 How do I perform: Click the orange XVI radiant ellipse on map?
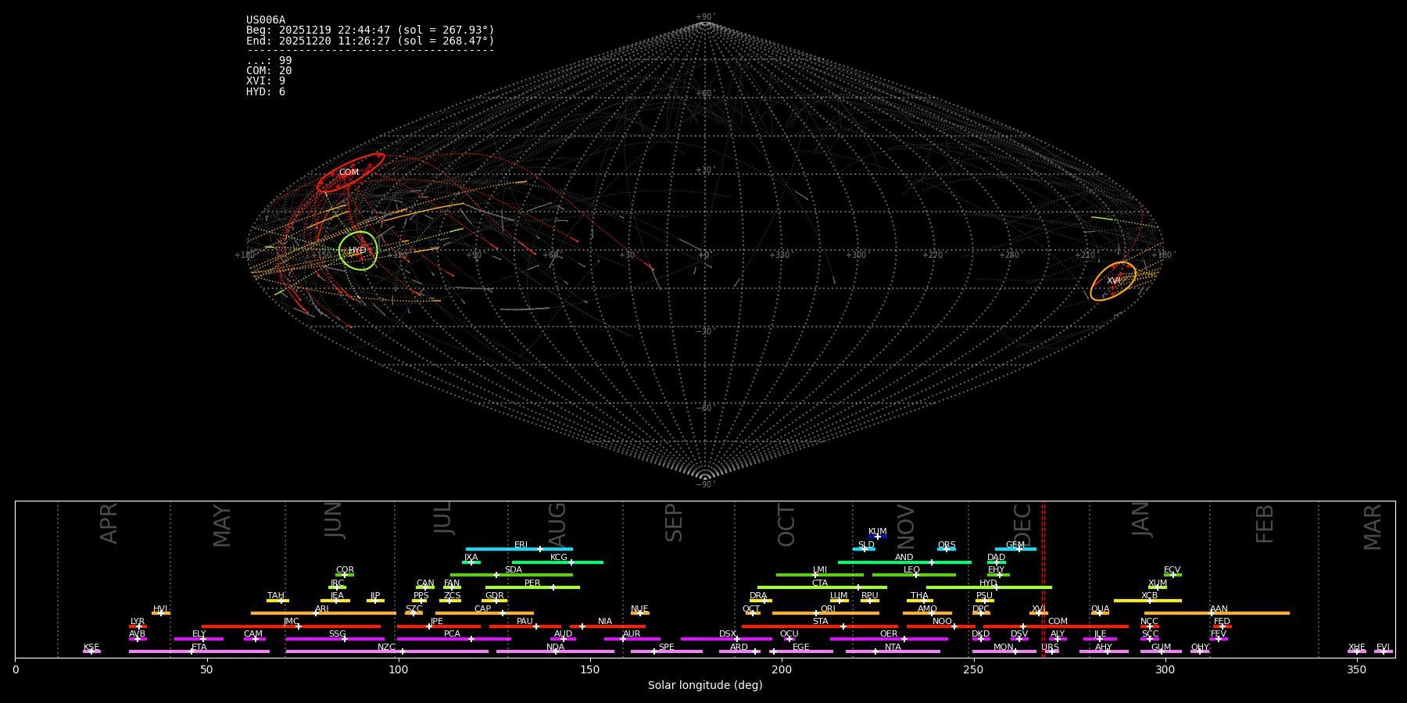click(x=1113, y=281)
